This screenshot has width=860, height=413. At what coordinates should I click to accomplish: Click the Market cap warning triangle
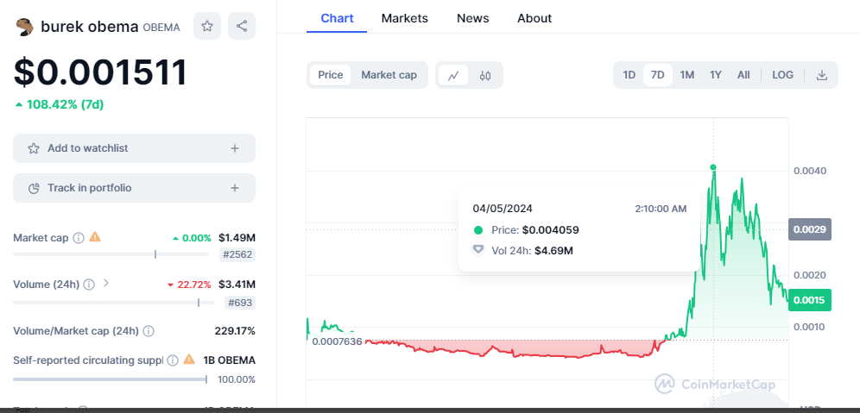pyautogui.click(x=95, y=236)
